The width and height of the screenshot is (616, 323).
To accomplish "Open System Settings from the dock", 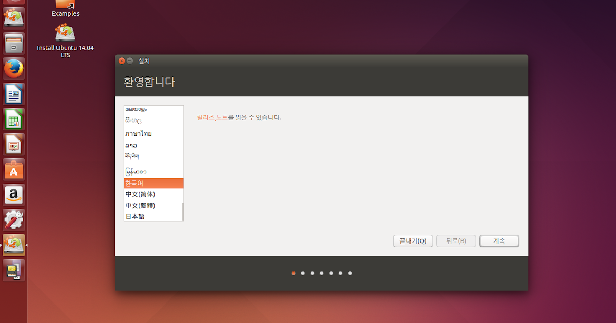I will point(13,220).
